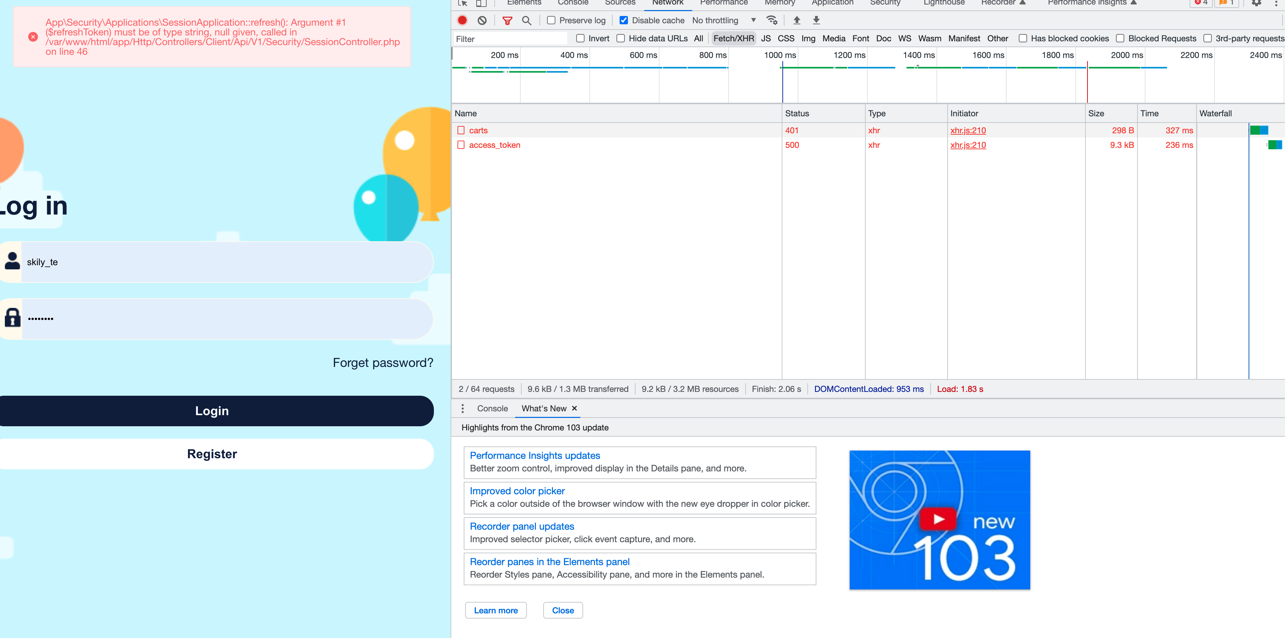
Task: Open network search with the magnifier icon
Action: (526, 20)
